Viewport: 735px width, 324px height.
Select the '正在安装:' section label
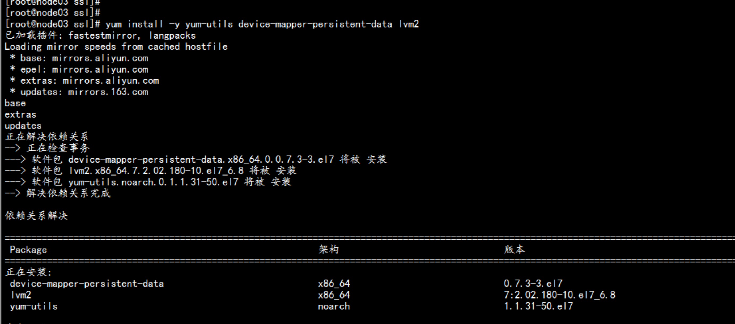tap(28, 272)
